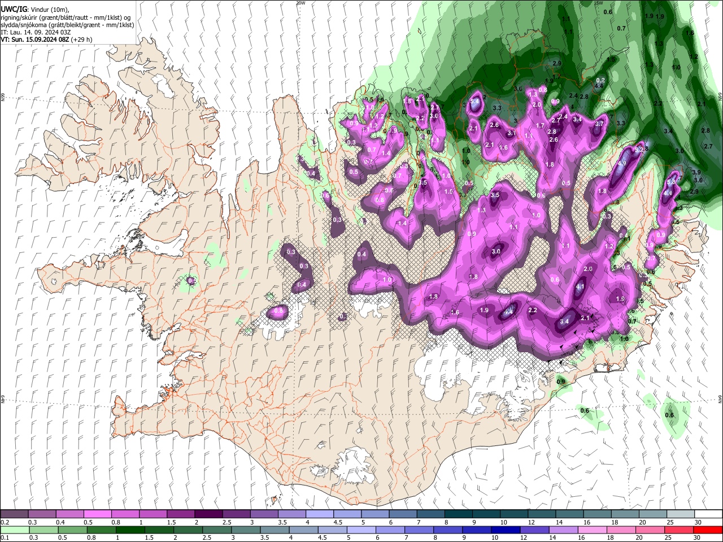Viewport: 723px width, 542px height.
Task: Click the 15W longitude label at top
Action: point(599,3)
